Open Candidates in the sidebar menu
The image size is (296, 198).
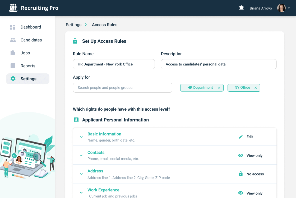point(31,40)
